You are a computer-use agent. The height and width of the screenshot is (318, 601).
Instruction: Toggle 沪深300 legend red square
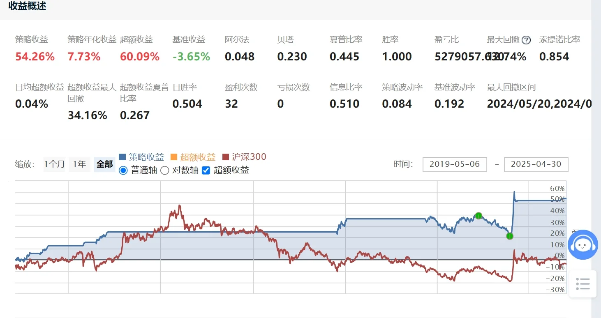tap(225, 157)
